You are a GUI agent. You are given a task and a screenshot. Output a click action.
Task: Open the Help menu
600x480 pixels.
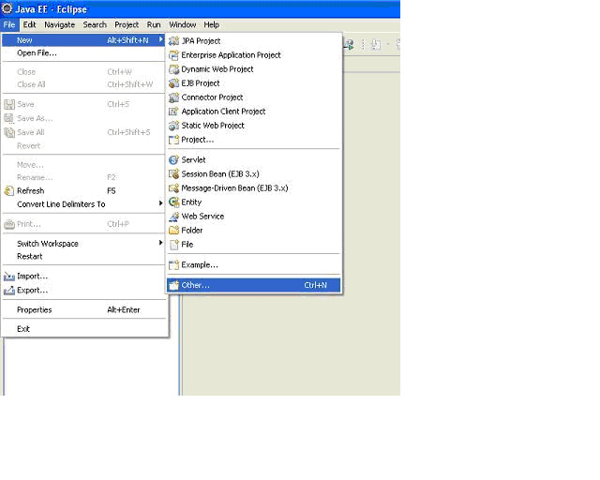tap(212, 25)
